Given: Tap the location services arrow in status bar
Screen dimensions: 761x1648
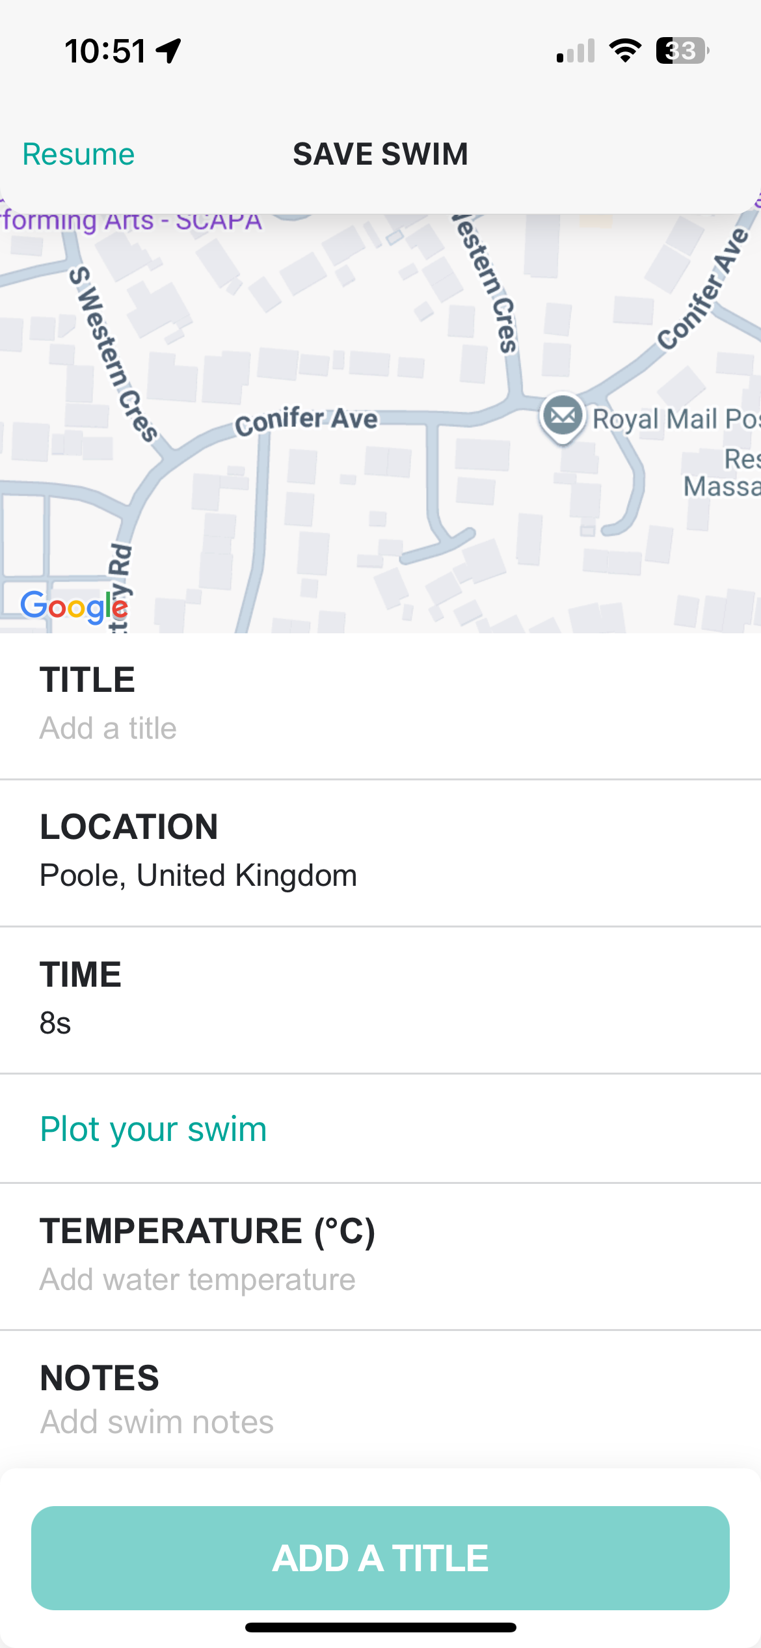Looking at the screenshot, I should coord(169,51).
